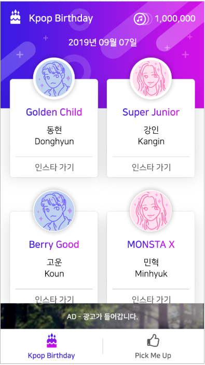Click the Kpop Birthday header title
The width and height of the screenshot is (205, 365).
click(x=61, y=18)
